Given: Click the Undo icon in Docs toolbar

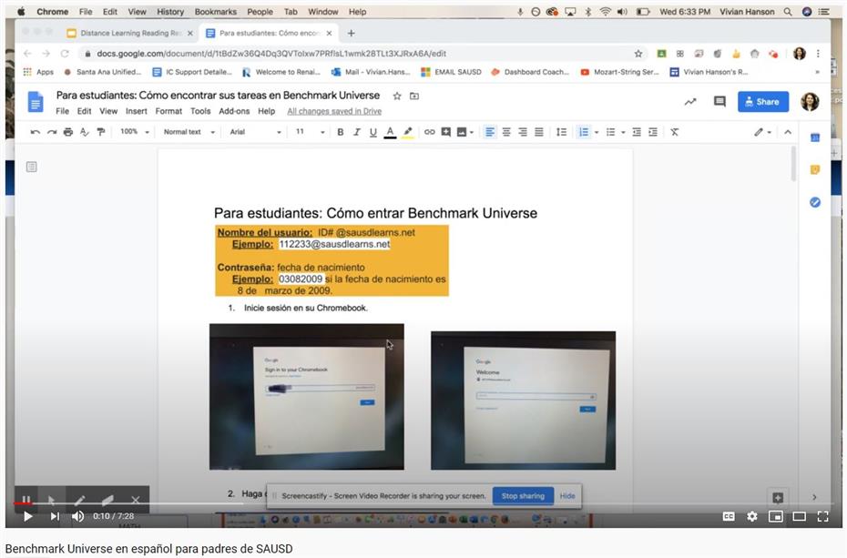Looking at the screenshot, I should tap(36, 132).
